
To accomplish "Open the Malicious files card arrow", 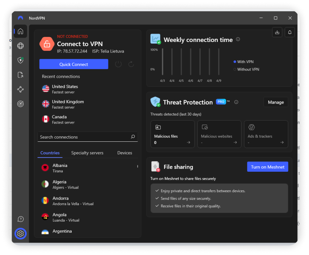I will pyautogui.click(x=188, y=142).
